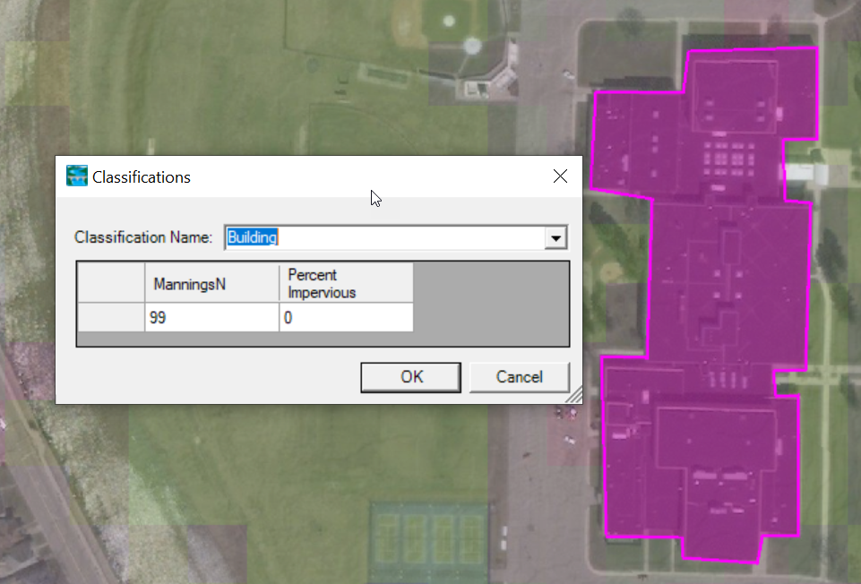The image size is (861, 584).
Task: Cancel the Classifications dialog
Action: (520, 377)
